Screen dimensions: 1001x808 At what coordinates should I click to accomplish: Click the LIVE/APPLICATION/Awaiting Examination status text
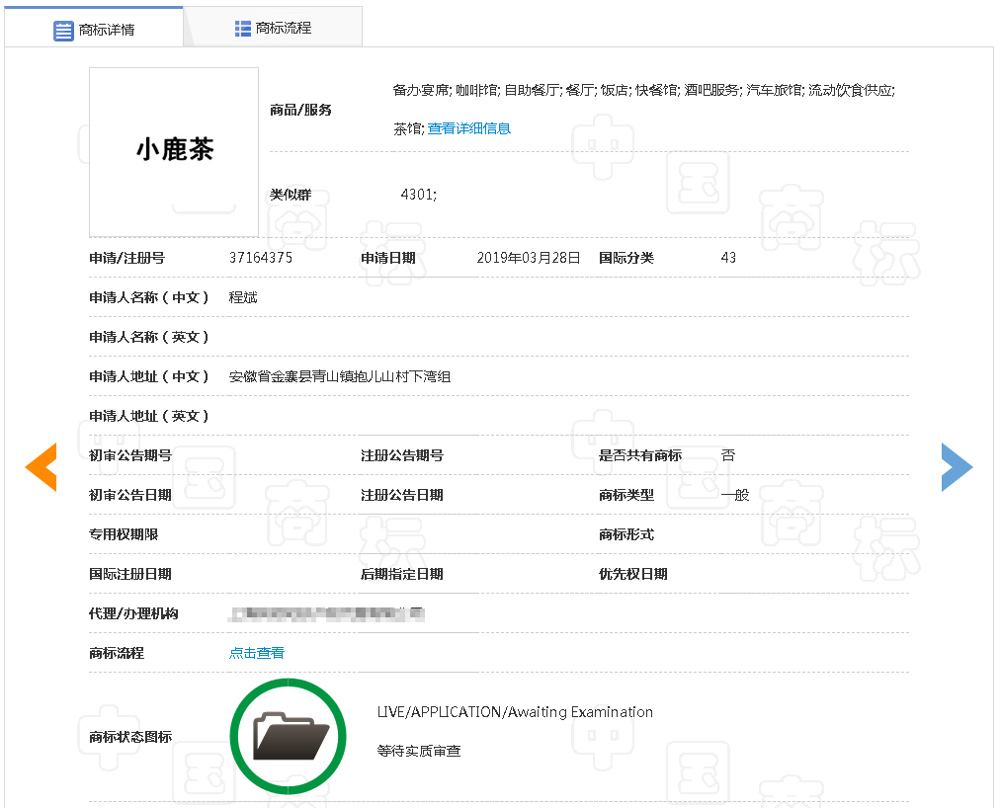[515, 712]
